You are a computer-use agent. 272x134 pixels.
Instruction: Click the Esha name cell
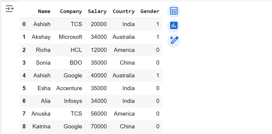coord(44,88)
